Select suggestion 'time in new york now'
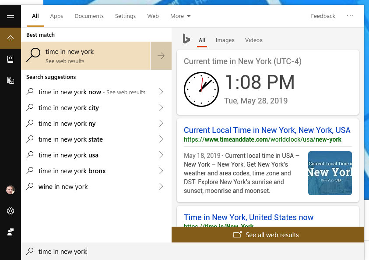This screenshot has width=369, height=260. [x=92, y=92]
